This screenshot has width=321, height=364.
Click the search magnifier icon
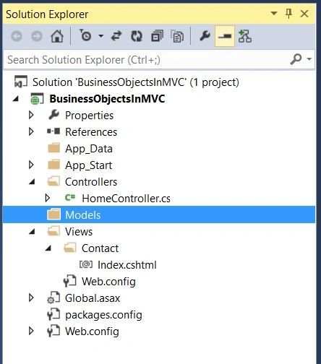click(x=296, y=59)
